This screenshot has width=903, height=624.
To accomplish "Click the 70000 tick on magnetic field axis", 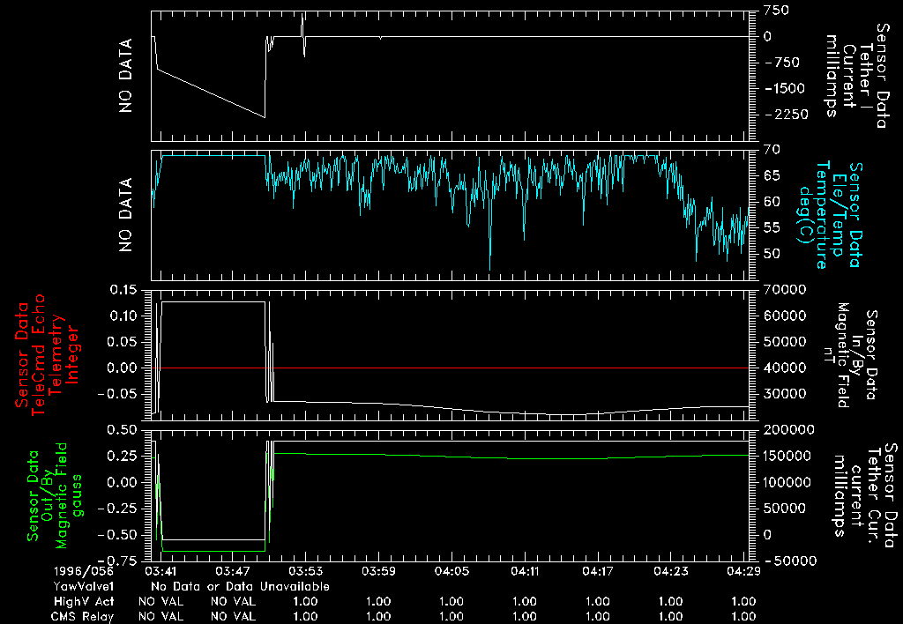I will 774,289.
